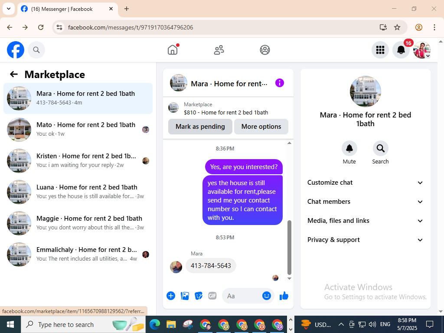Expand Privacy & support section
The image size is (444, 333).
tap(365, 240)
